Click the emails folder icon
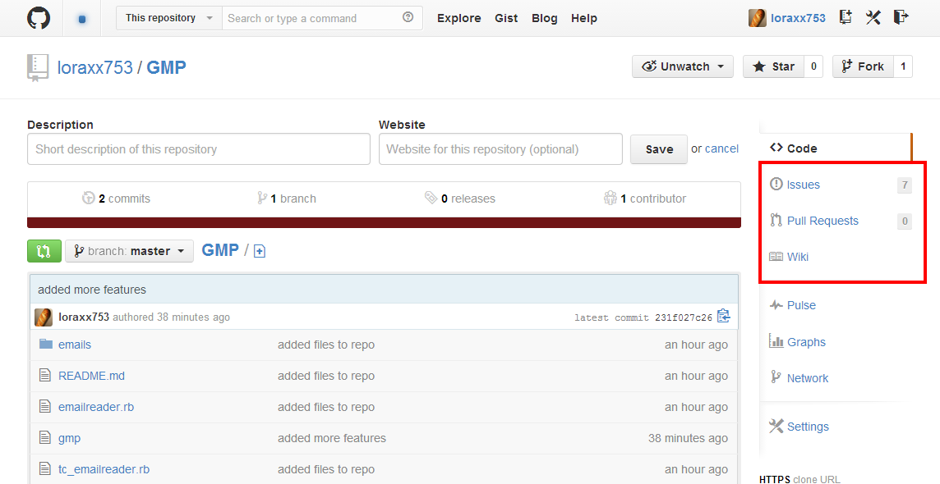 pos(45,344)
